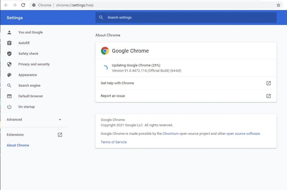Click the Autofill clipboard icon
287x190 pixels.
9,43
